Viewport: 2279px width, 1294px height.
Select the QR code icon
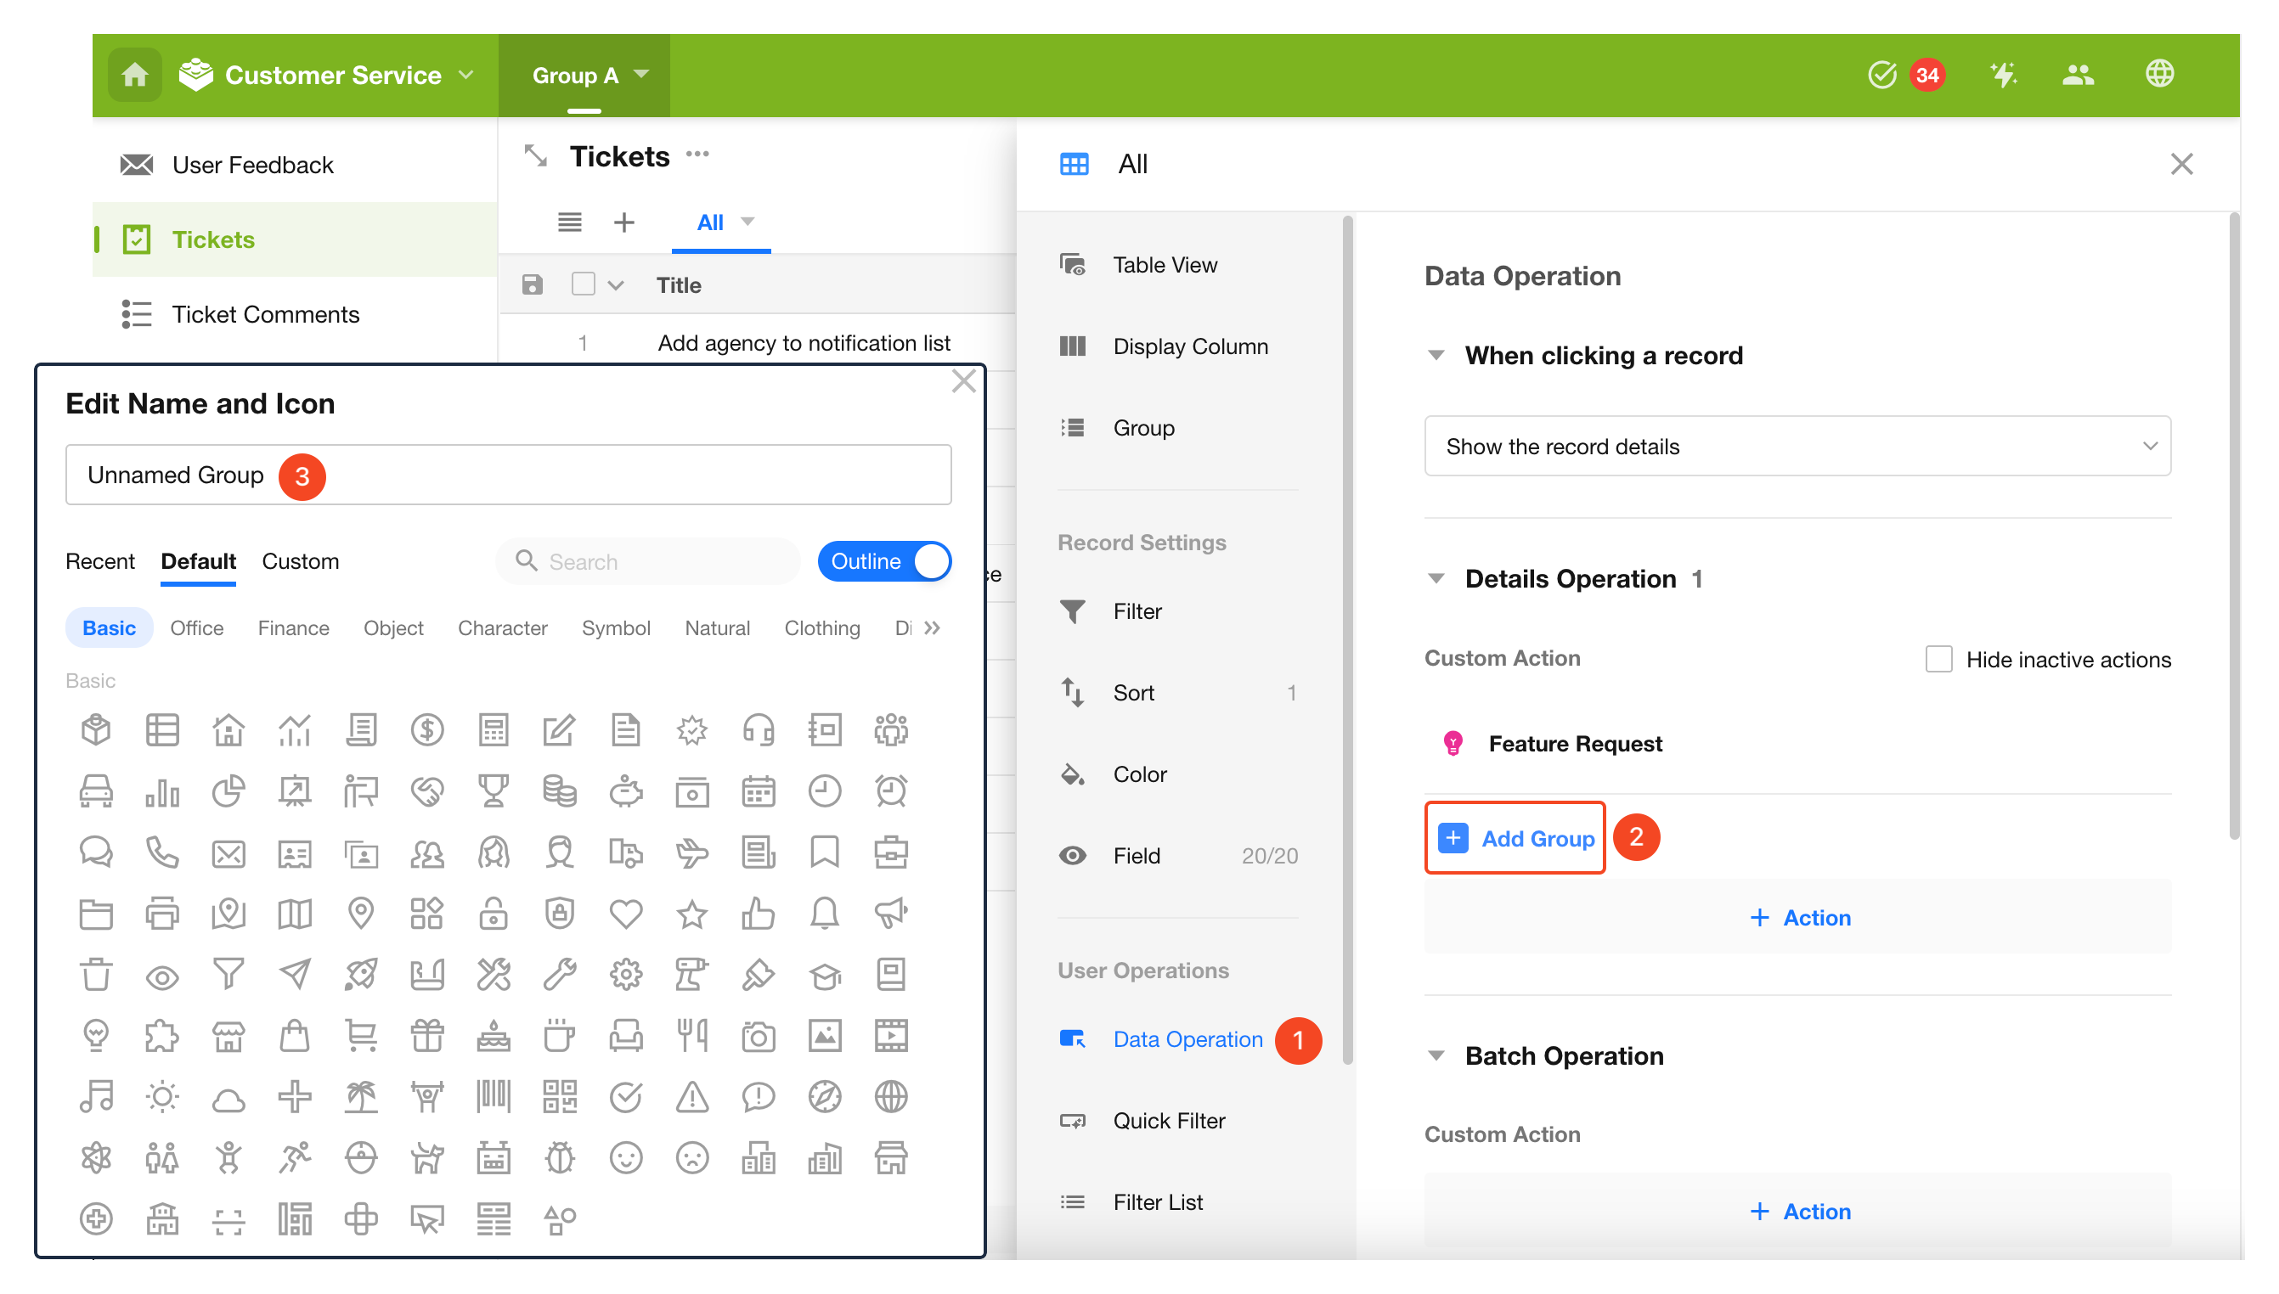[x=560, y=1097]
